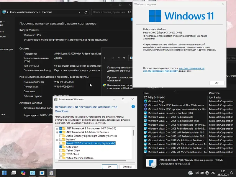Enable the Hyper-V checkbox
The image size is (236, 177).
pyautogui.click(x=61, y=140)
